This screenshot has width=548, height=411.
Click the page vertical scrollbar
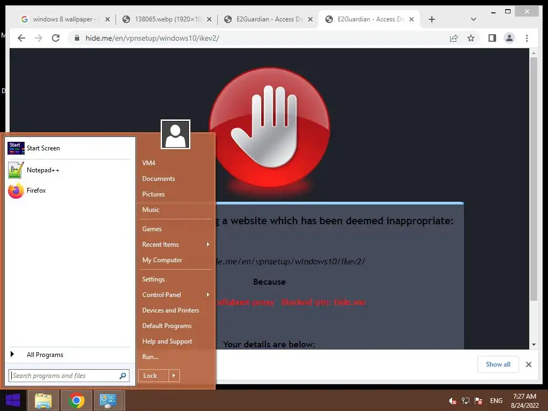(x=534, y=178)
